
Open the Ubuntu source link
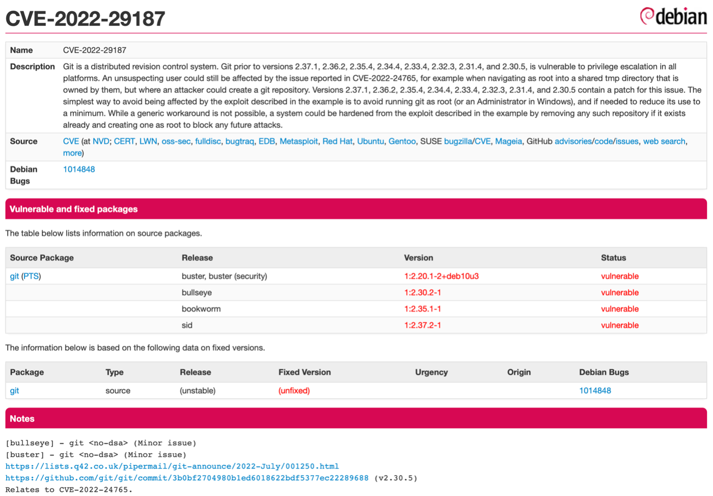pos(370,141)
